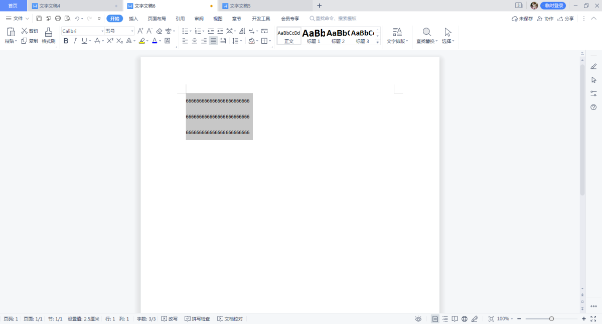
Task: Click the bulleted list icon
Action: click(185, 31)
